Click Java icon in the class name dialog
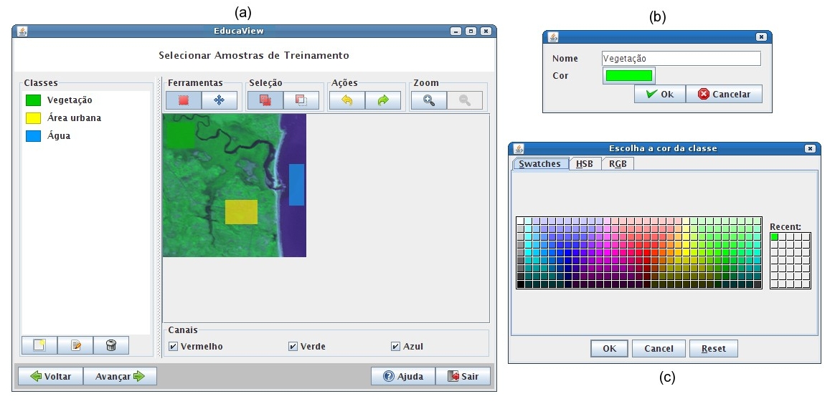 pos(553,37)
